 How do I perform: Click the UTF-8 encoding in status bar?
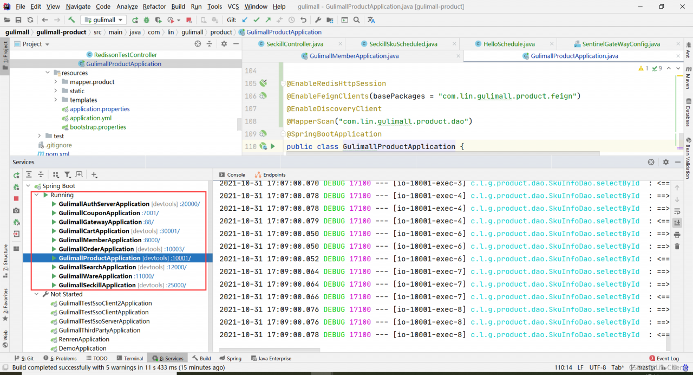point(598,367)
